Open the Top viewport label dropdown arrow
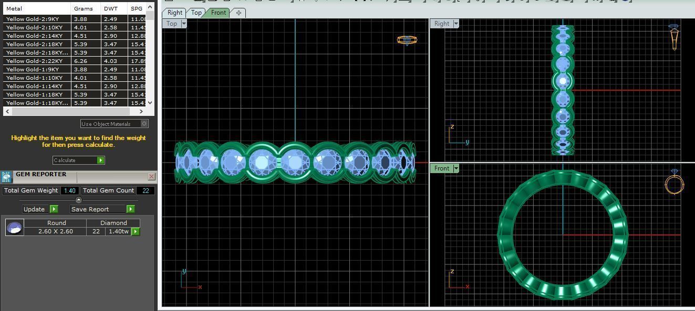 tap(184, 24)
